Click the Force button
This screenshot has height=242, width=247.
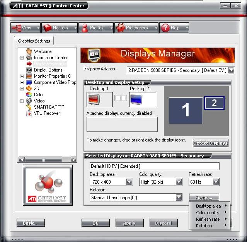[x=204, y=198]
